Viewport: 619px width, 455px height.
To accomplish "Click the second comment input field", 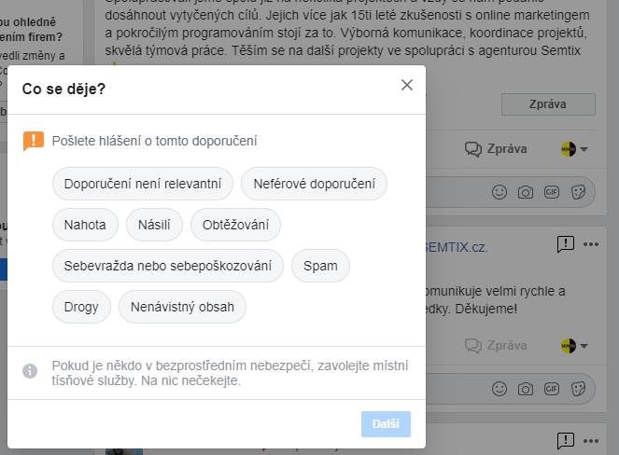I will (510, 389).
